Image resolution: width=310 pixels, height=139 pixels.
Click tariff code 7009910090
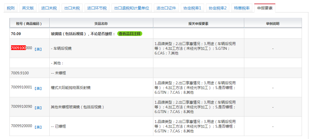[22, 107]
